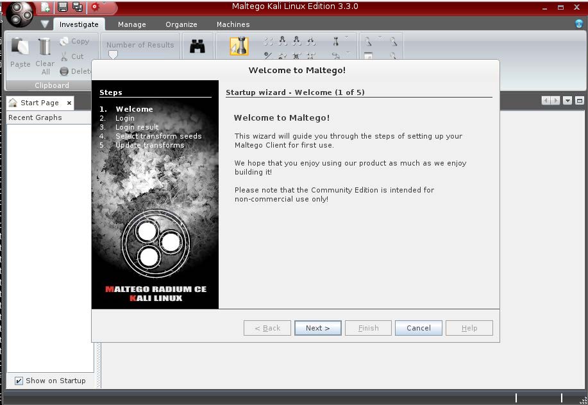Click the Maltego application menu orb

pyautogui.click(x=20, y=14)
